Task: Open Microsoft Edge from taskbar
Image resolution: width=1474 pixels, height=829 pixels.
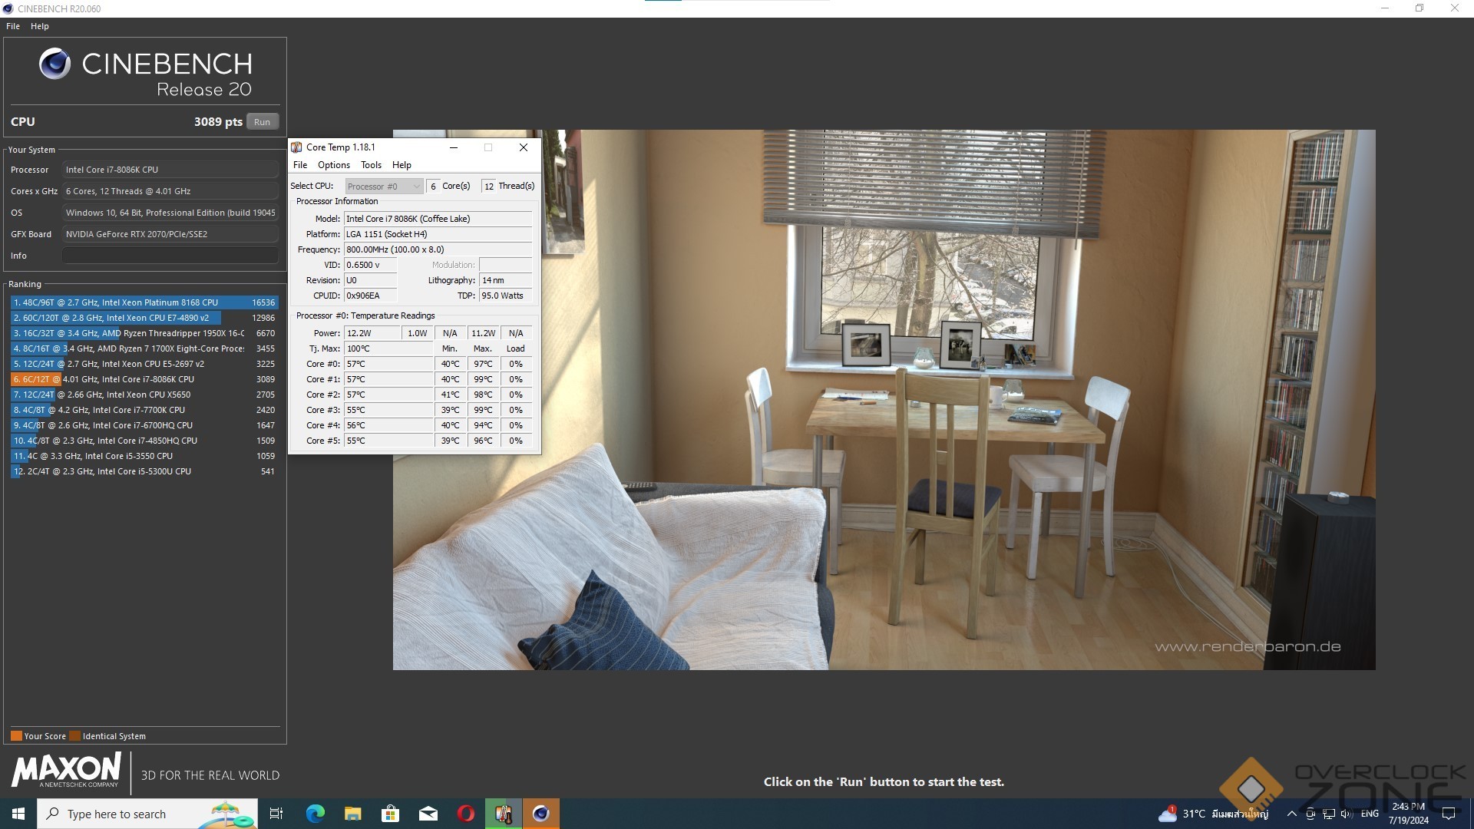Action: [315, 814]
